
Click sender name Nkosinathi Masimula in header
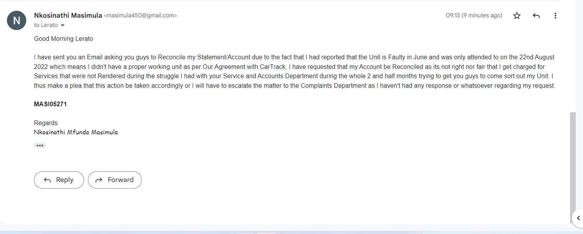click(x=68, y=15)
